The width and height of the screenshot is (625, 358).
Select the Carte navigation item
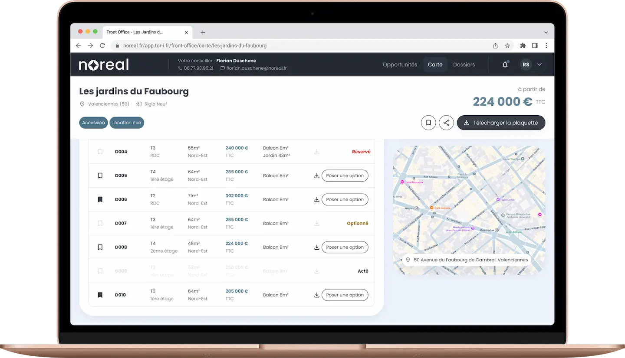pos(435,65)
